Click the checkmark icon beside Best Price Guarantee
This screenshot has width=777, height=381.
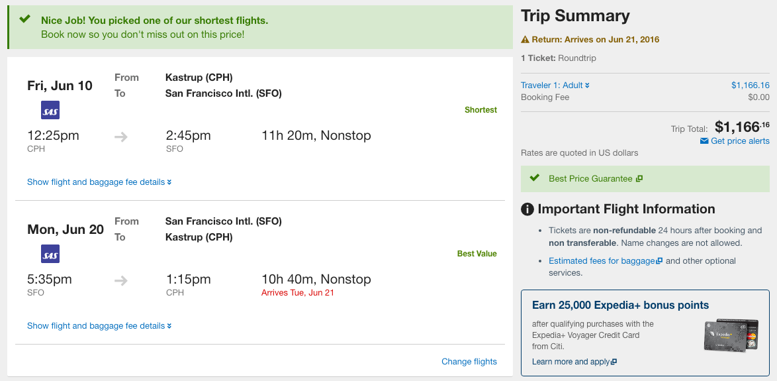[x=534, y=178]
